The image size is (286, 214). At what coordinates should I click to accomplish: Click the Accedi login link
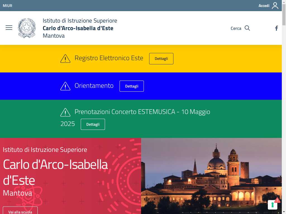(264, 6)
